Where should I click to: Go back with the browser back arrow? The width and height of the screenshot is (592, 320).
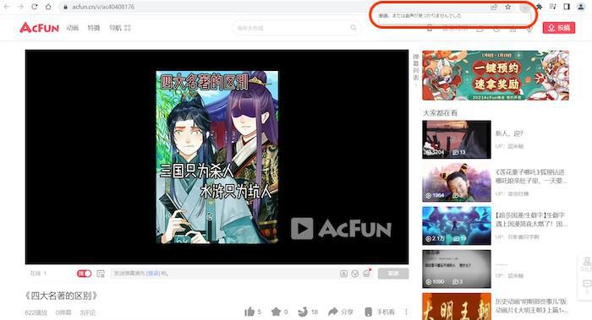click(x=7, y=7)
